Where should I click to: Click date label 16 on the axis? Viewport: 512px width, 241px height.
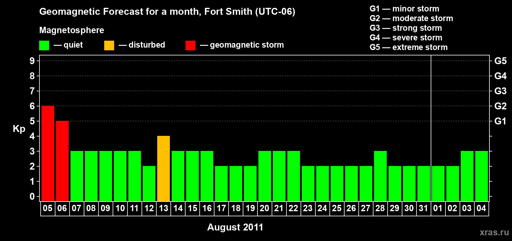click(207, 208)
